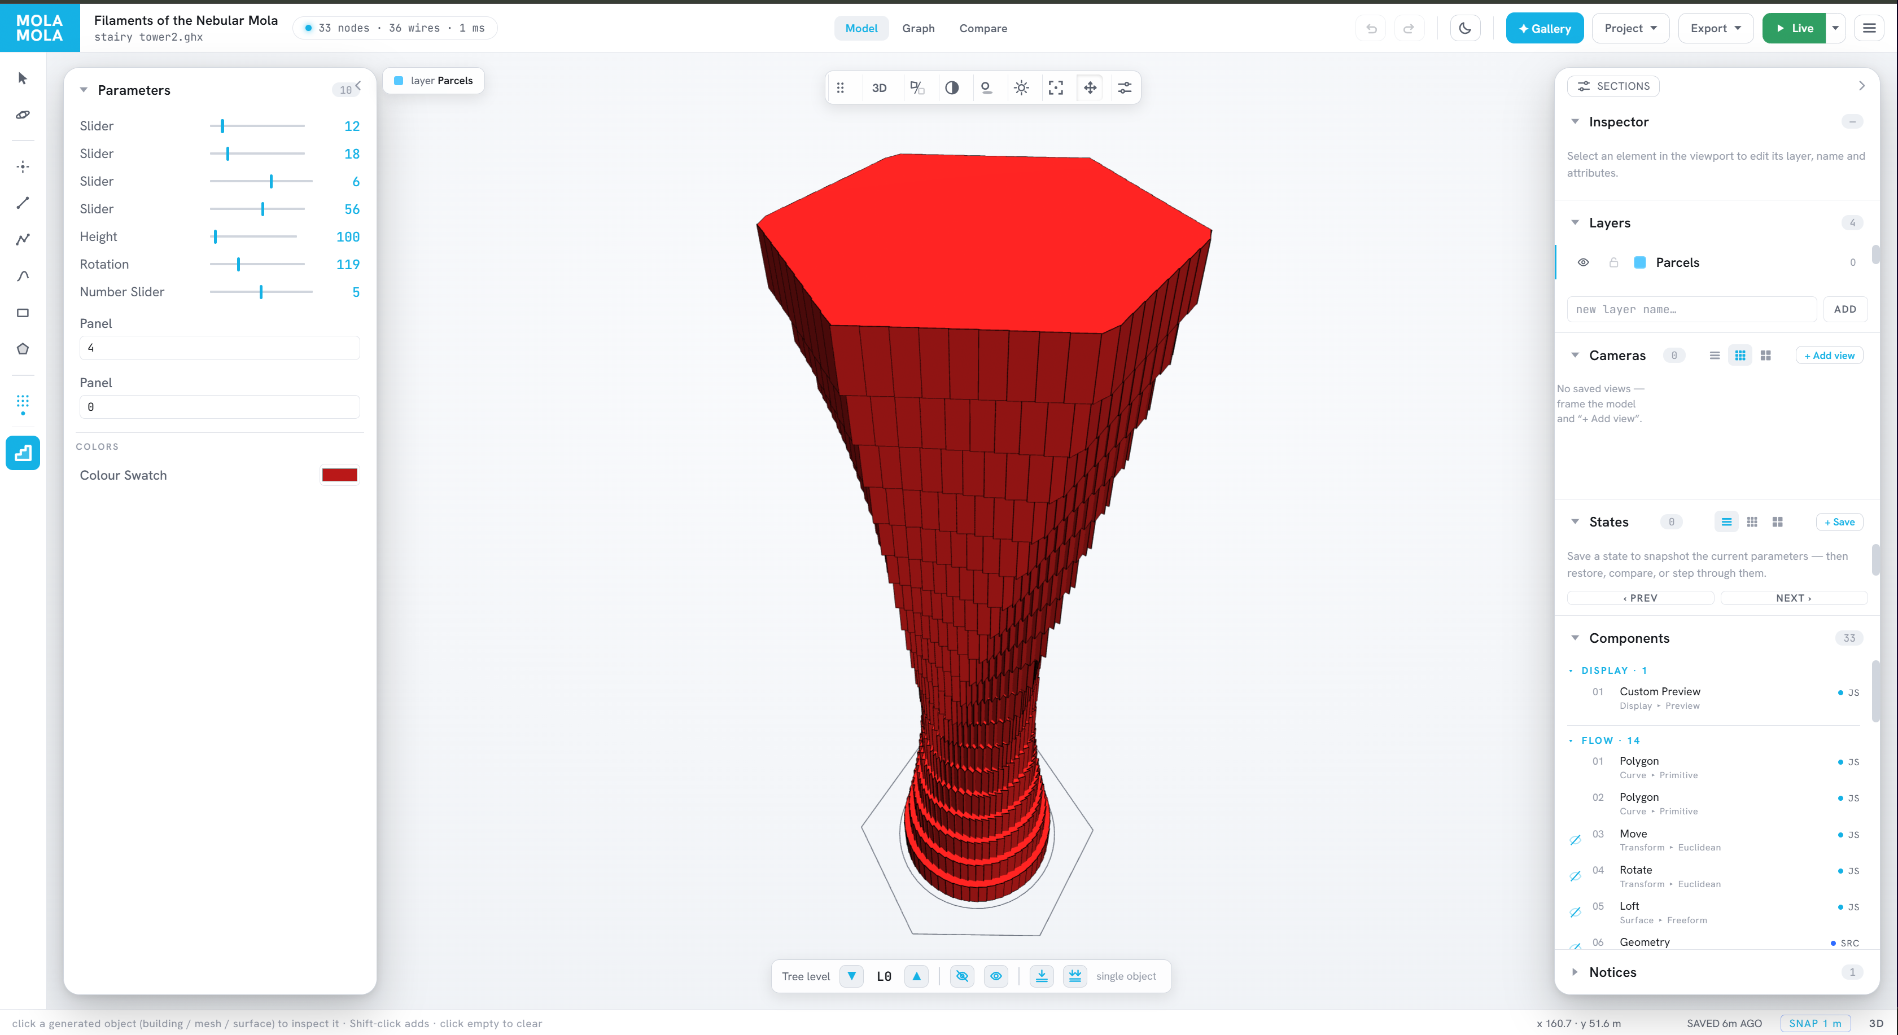Select States large grid view icon
The image size is (1898, 1035).
tap(1777, 521)
